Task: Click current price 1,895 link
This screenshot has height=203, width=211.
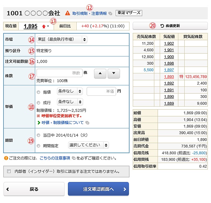Action: click(30, 26)
